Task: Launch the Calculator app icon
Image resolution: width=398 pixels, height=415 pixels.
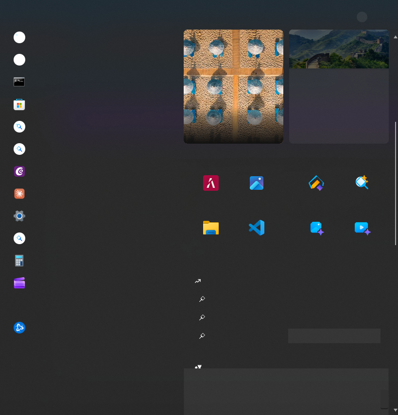Action: coord(19,261)
